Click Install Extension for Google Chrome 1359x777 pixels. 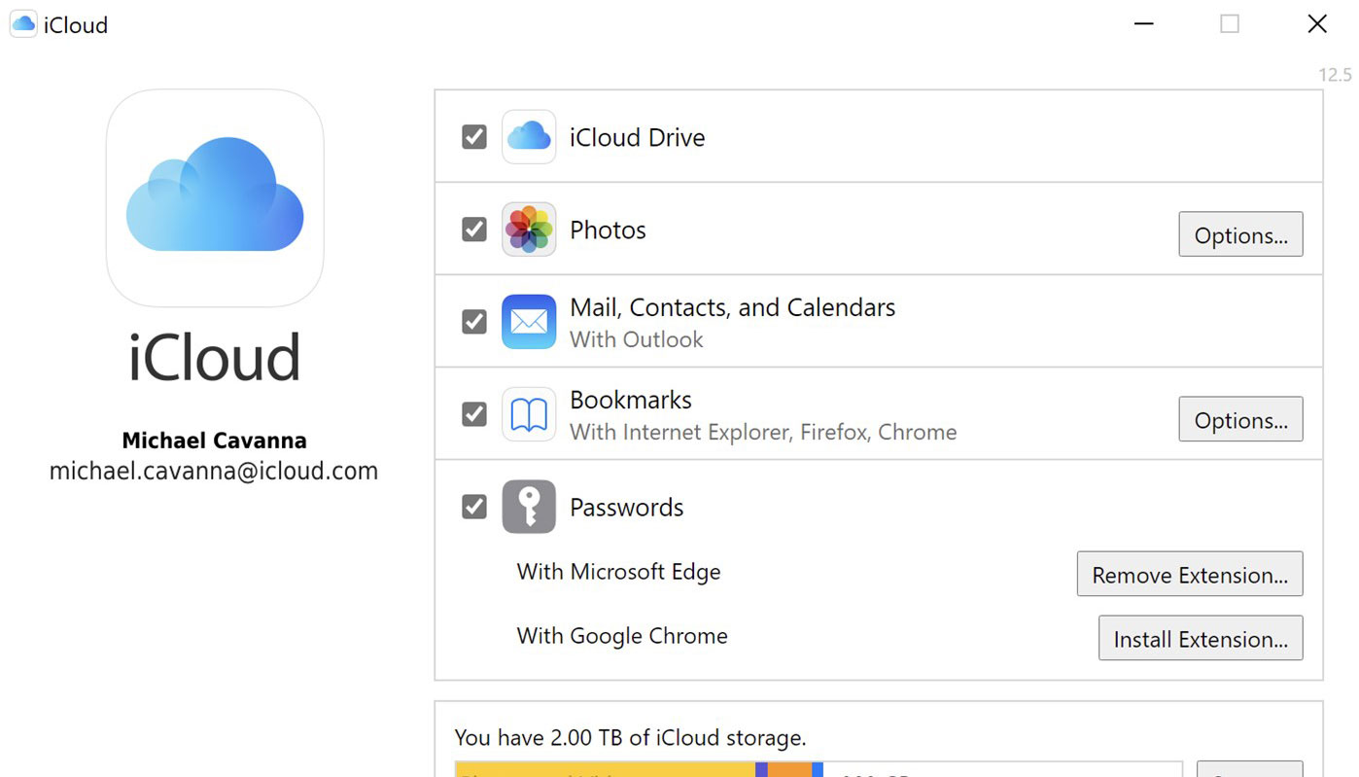coord(1201,638)
